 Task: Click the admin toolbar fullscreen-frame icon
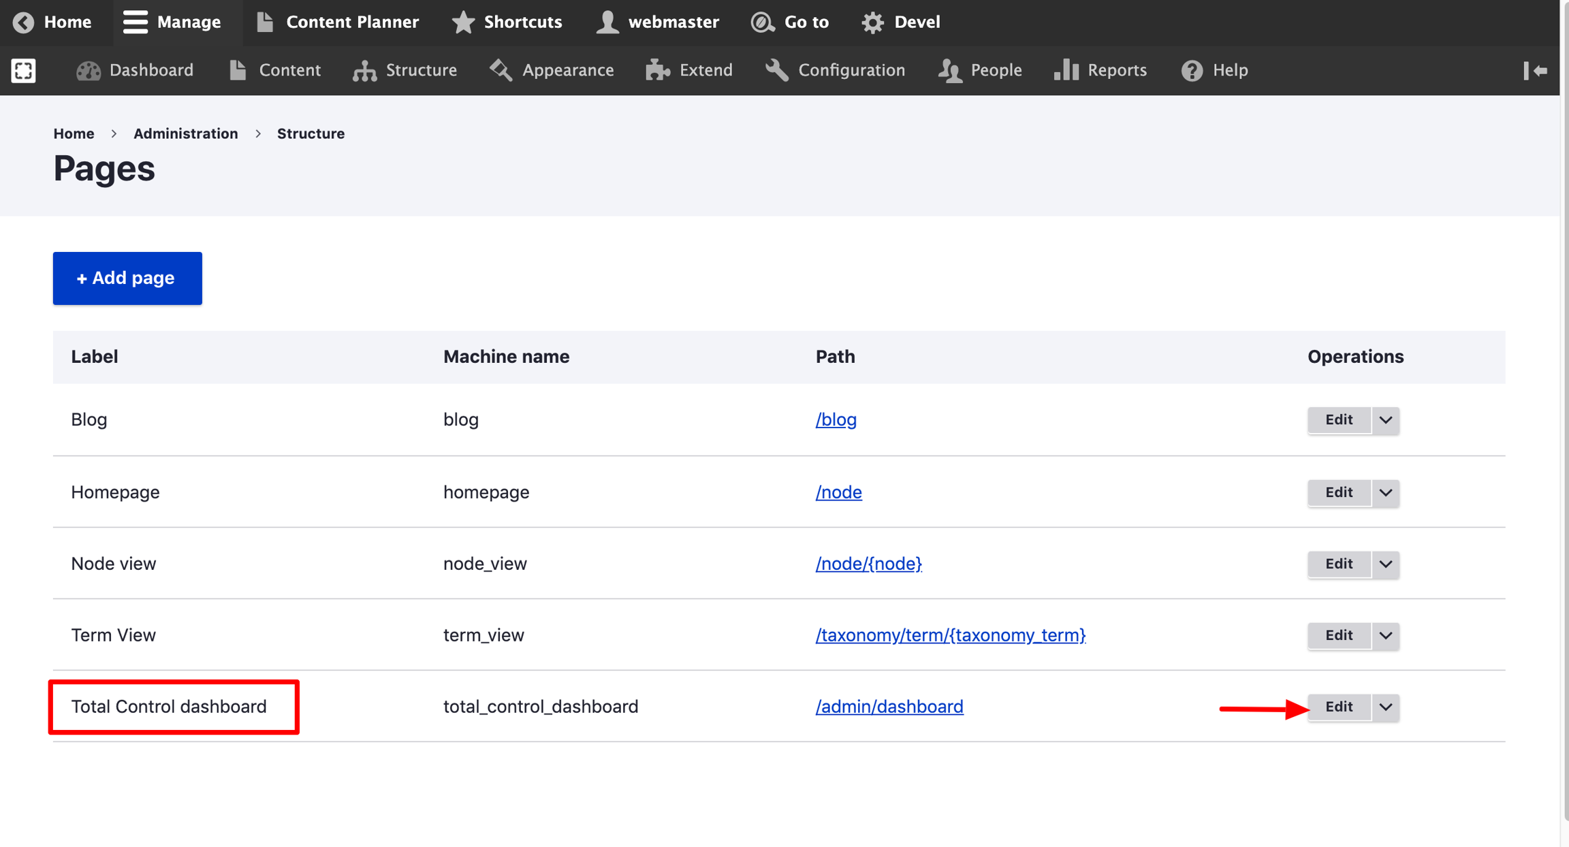[x=24, y=70]
